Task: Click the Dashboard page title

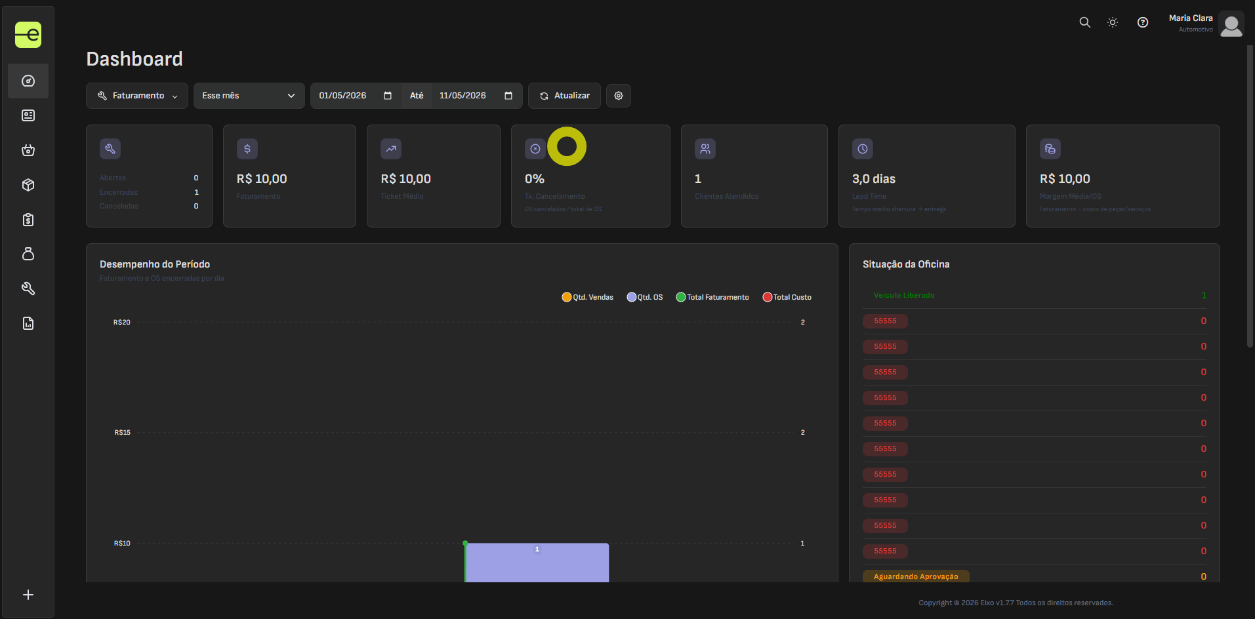Action: 134,59
